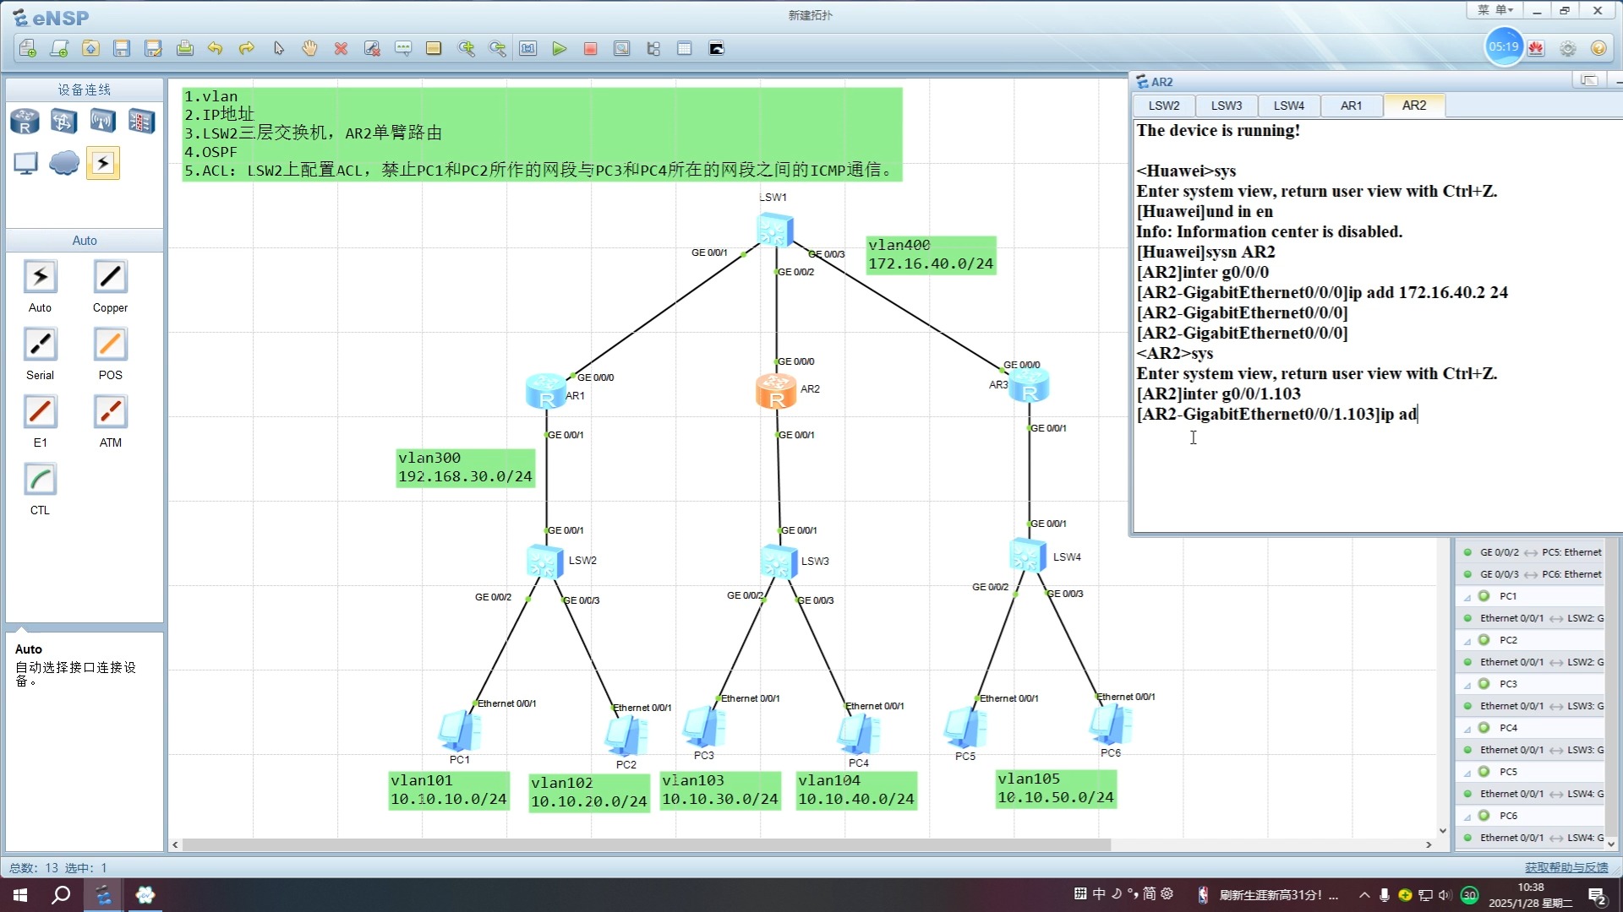Save the topology with the floppy disk icon

click(122, 48)
